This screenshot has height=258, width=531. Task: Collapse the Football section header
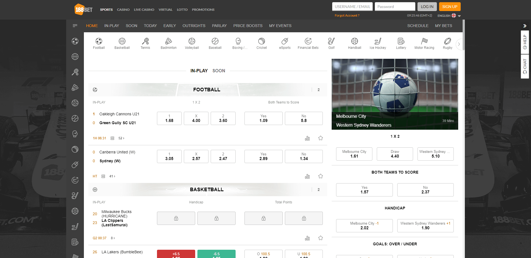tap(208, 90)
